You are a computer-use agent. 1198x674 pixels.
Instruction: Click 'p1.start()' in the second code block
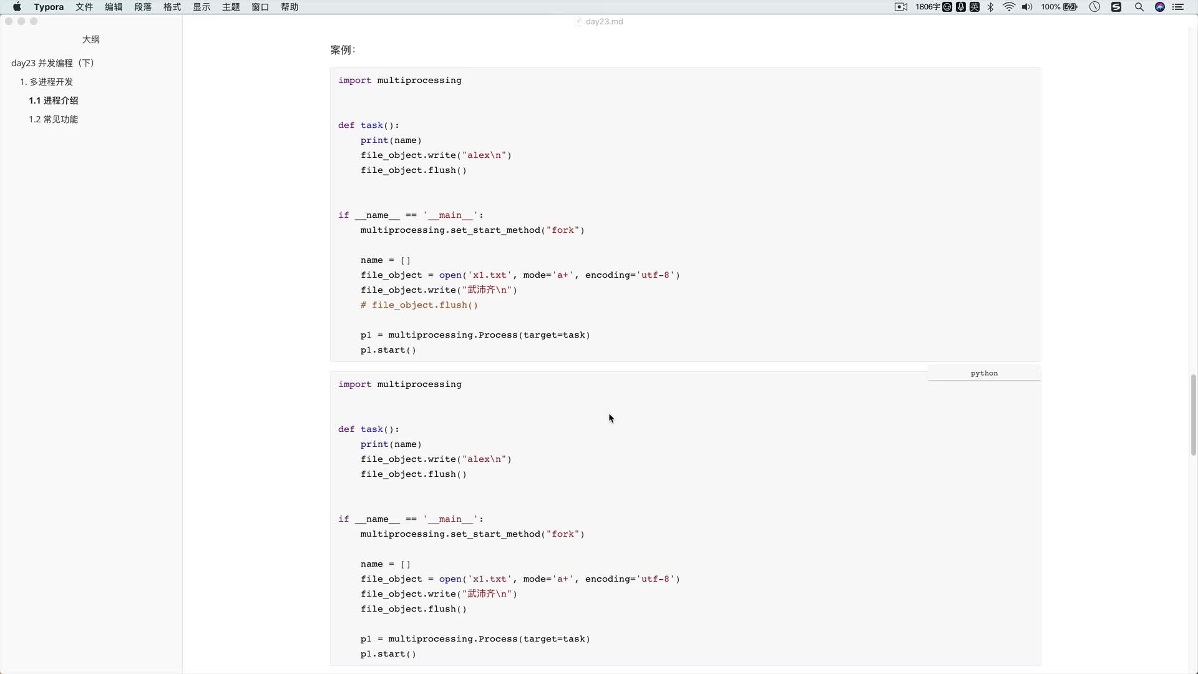point(388,654)
